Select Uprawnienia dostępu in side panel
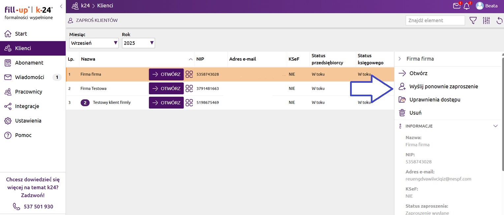The width and height of the screenshot is (504, 215). coord(434,100)
